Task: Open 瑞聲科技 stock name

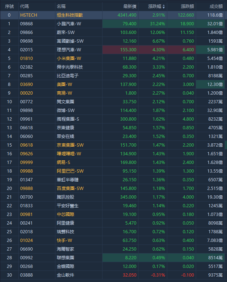Action: tap(65, 231)
